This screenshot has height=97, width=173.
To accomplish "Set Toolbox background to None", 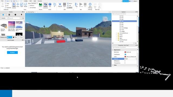I will [21, 37].
